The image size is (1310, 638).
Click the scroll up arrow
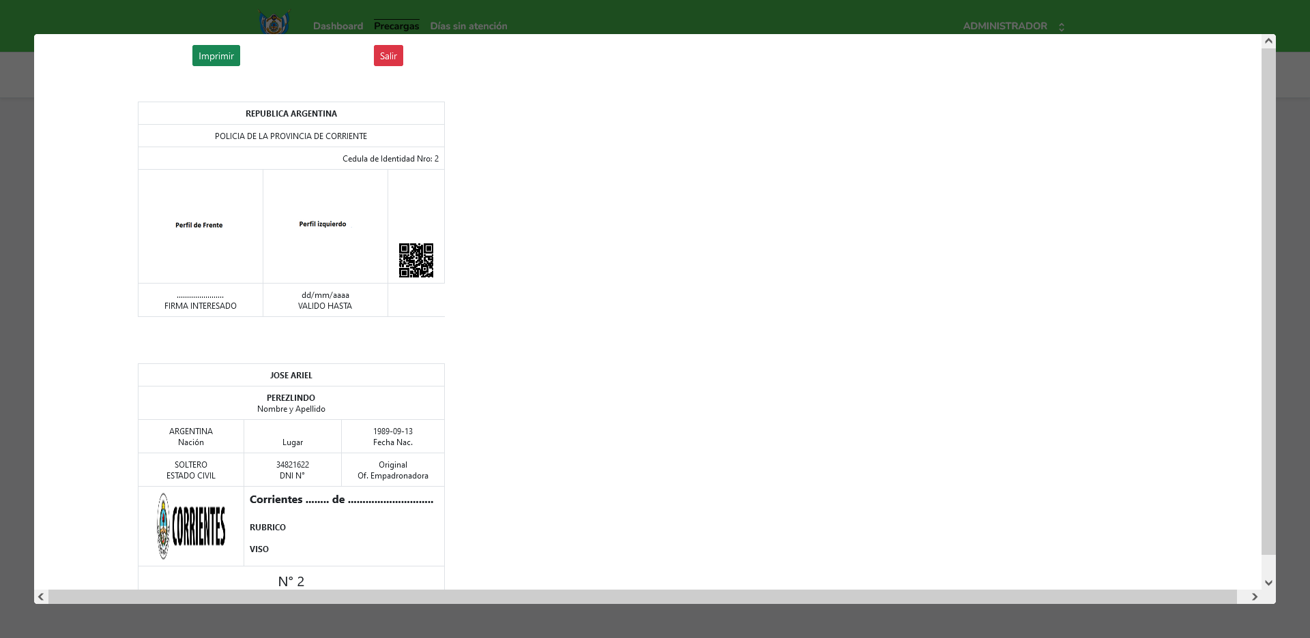1268,41
